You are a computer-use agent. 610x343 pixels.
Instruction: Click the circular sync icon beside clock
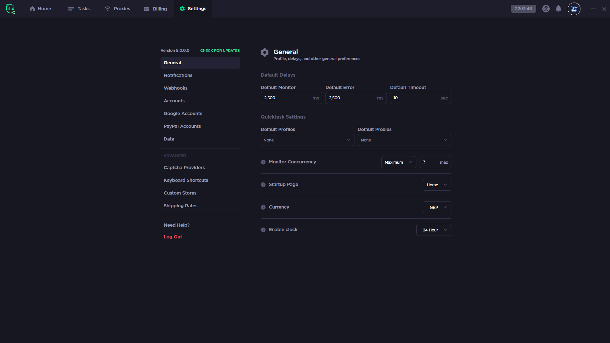coord(546,9)
